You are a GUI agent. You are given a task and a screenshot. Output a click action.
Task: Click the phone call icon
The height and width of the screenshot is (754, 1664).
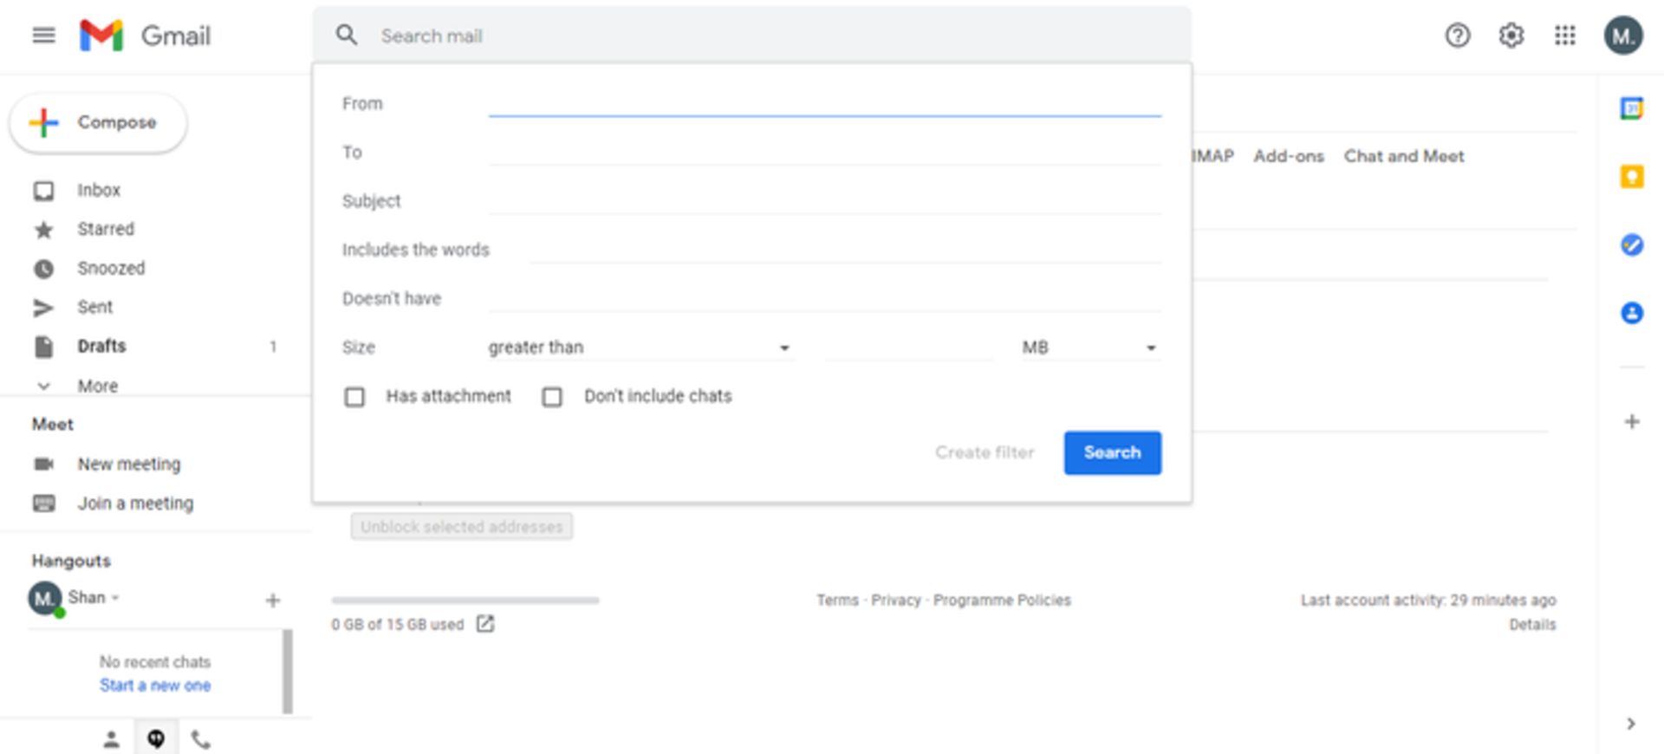[200, 739]
